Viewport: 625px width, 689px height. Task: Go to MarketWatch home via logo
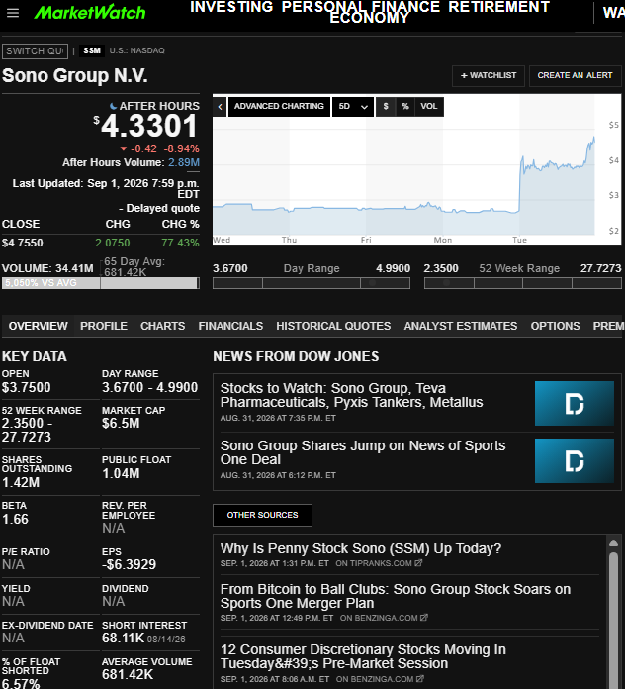[90, 13]
